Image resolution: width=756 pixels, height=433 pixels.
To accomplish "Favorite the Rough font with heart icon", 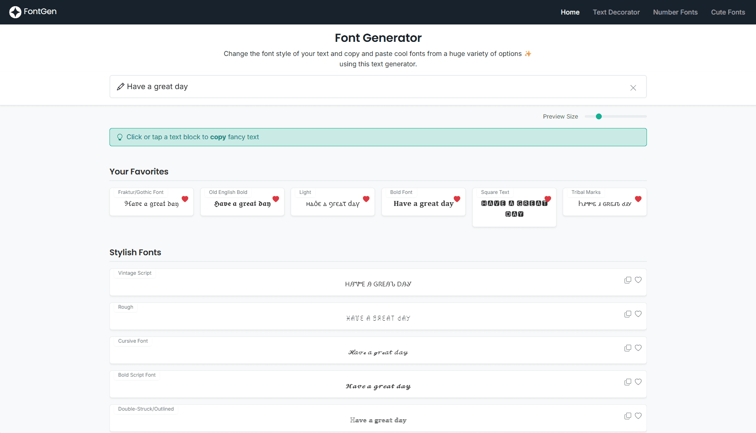I will [x=638, y=314].
